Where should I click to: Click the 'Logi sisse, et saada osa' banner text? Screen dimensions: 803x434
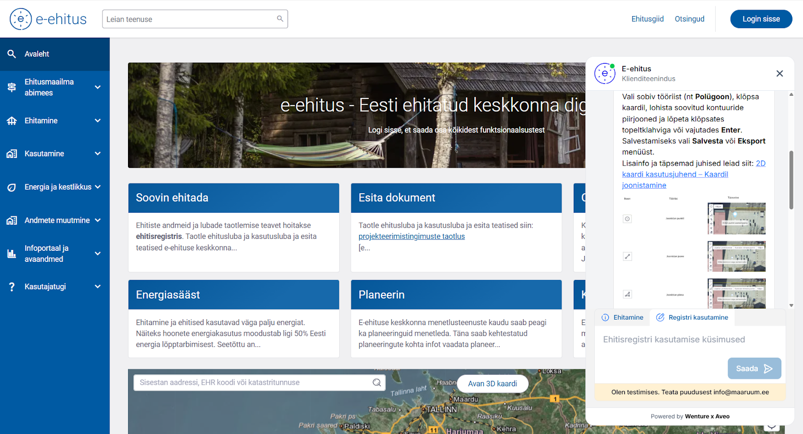[457, 130]
